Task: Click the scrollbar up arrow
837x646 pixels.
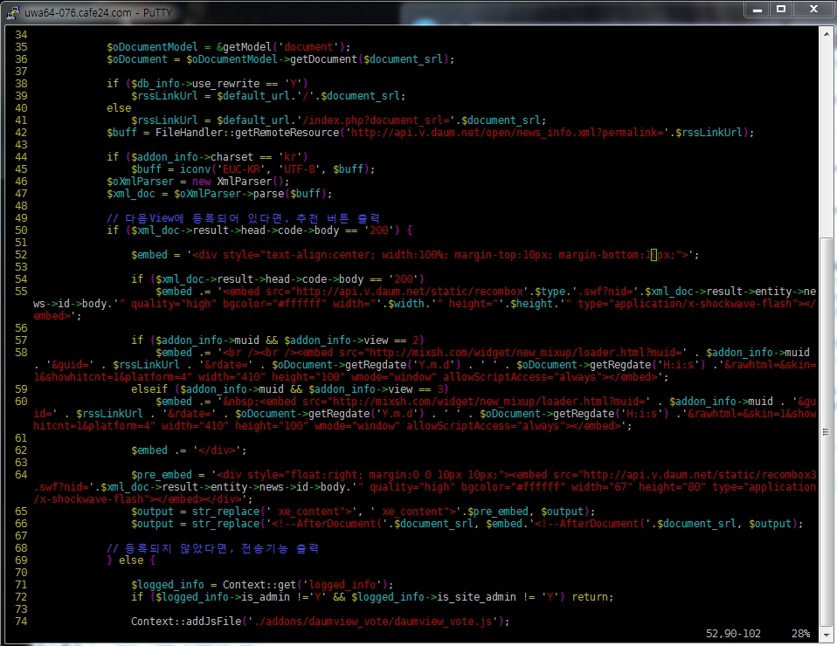Action: [x=827, y=33]
